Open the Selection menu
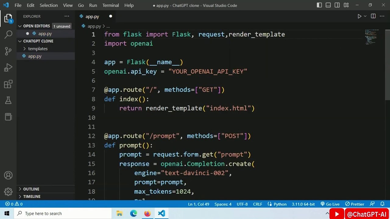 [x=48, y=5]
